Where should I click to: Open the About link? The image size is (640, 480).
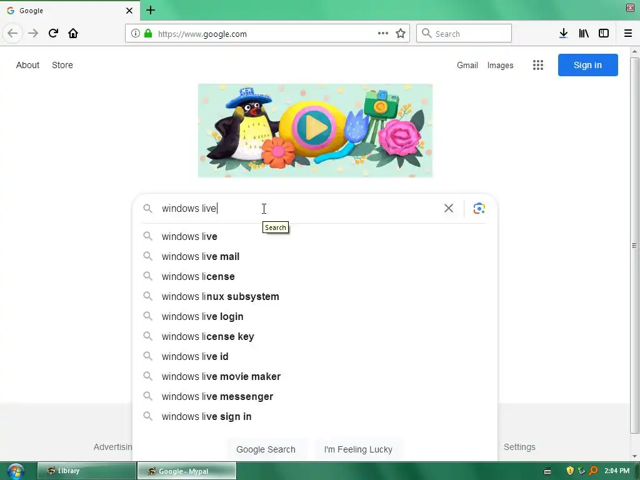[x=27, y=65]
